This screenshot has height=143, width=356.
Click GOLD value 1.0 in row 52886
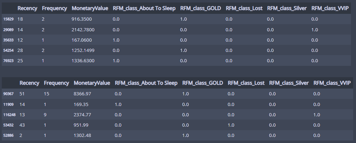[185, 136]
